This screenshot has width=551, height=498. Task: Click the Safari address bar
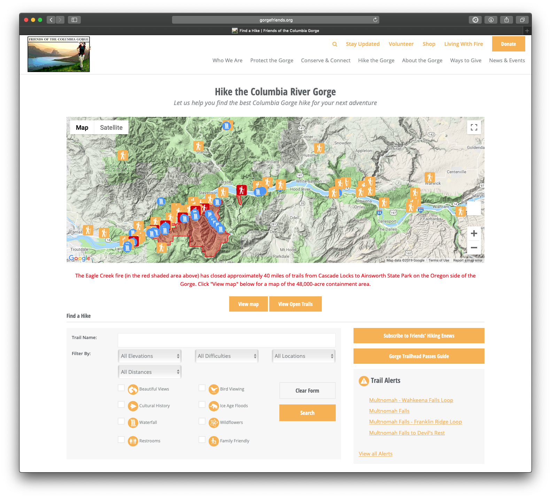click(276, 20)
